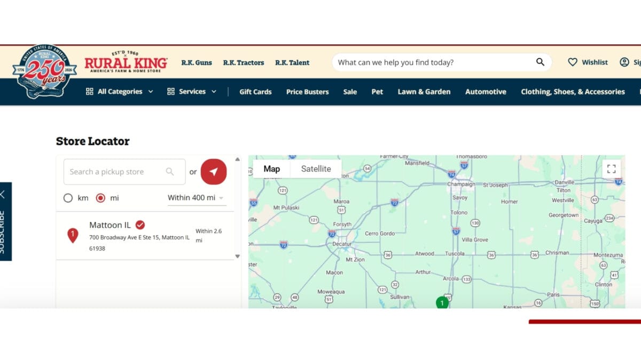Viewport: 641px width, 360px height.
Task: Click the 700 Broadway Ave E address
Action: (x=139, y=243)
